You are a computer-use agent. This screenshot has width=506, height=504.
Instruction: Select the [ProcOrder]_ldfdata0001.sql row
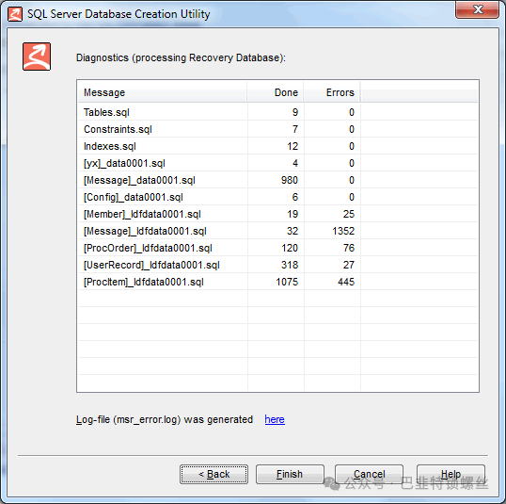coord(277,248)
